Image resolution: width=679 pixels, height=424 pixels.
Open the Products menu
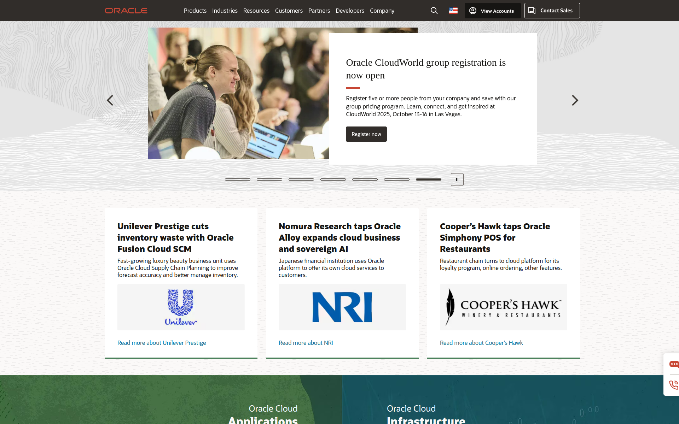pyautogui.click(x=195, y=11)
